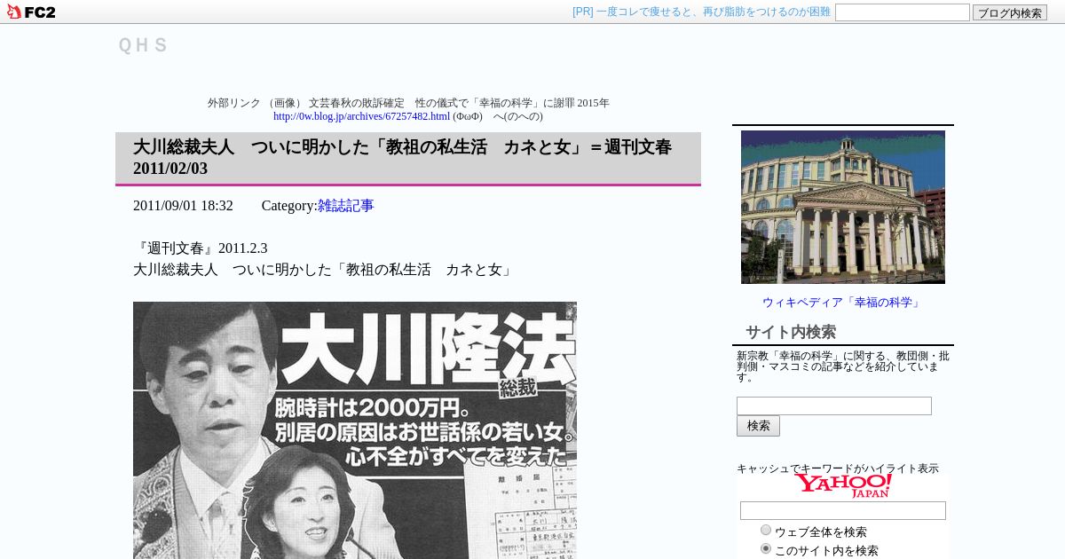Focus the blog search field in the top bar
Image resolution: width=1065 pixels, height=559 pixels.
tap(902, 12)
